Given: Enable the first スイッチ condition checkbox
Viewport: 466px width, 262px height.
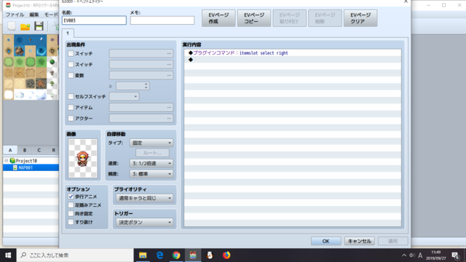Looking at the screenshot, I should coord(71,53).
